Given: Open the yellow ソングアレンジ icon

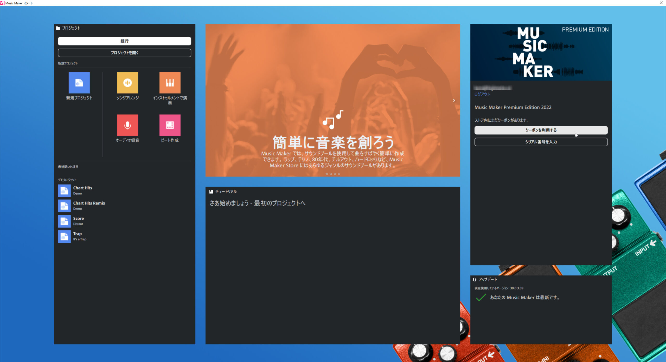Looking at the screenshot, I should click(127, 83).
